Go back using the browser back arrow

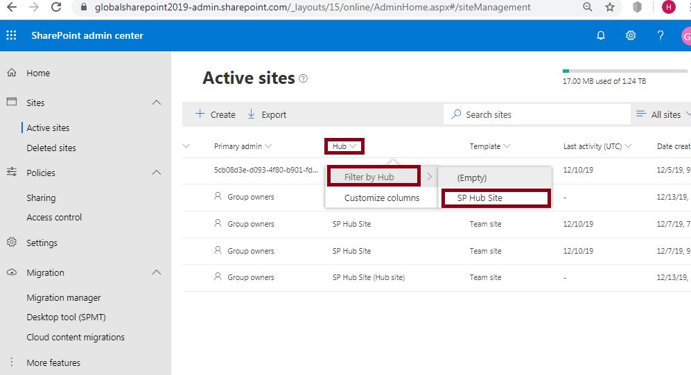tap(12, 7)
